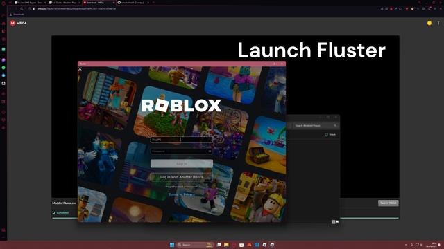The width and height of the screenshot is (444, 249).
Task: Click the Password field in Roblox login
Action: [182, 151]
